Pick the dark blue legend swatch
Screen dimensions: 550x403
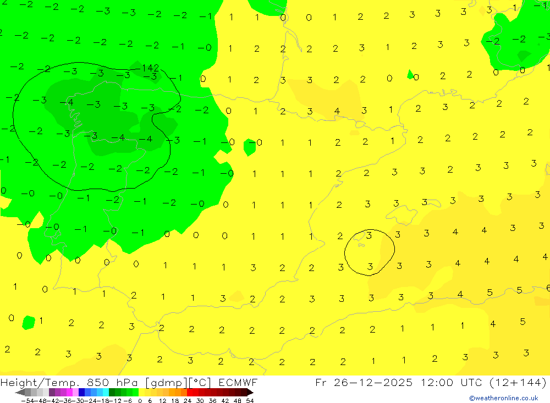[x=82, y=393]
